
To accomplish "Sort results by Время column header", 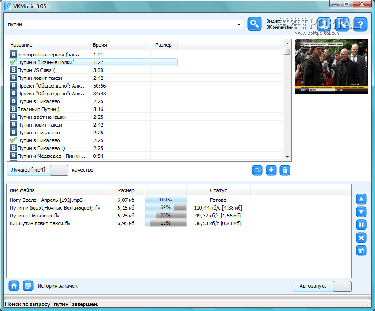I will tap(120, 45).
